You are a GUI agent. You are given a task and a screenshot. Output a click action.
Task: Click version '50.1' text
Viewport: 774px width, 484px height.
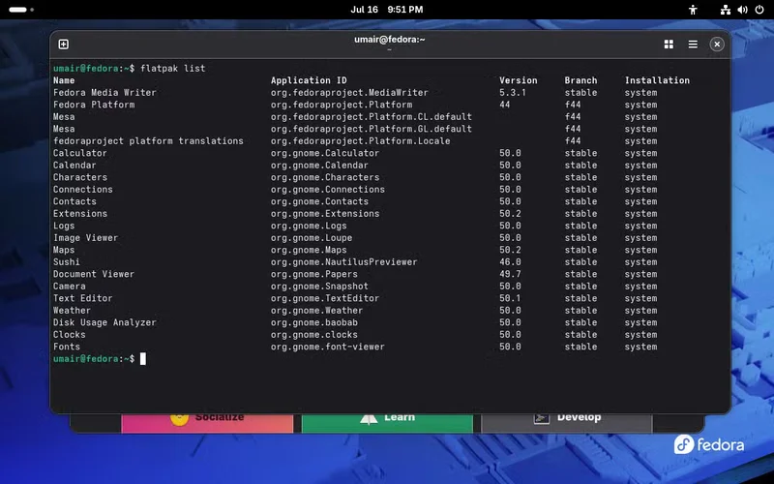(510, 298)
